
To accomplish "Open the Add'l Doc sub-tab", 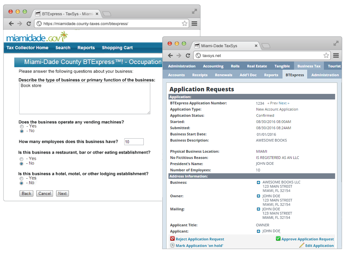I will (x=248, y=75).
